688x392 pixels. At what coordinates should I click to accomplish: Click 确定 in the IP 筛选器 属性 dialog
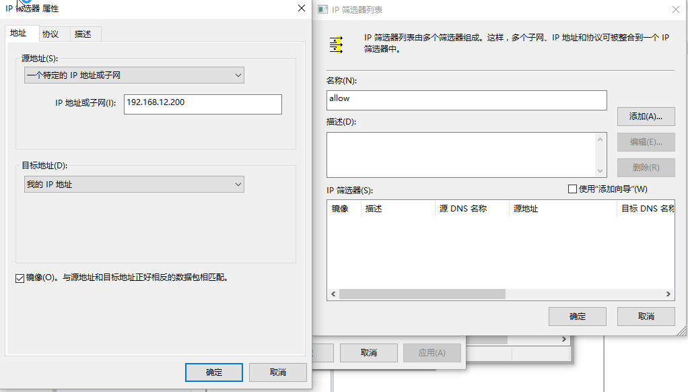pos(213,372)
